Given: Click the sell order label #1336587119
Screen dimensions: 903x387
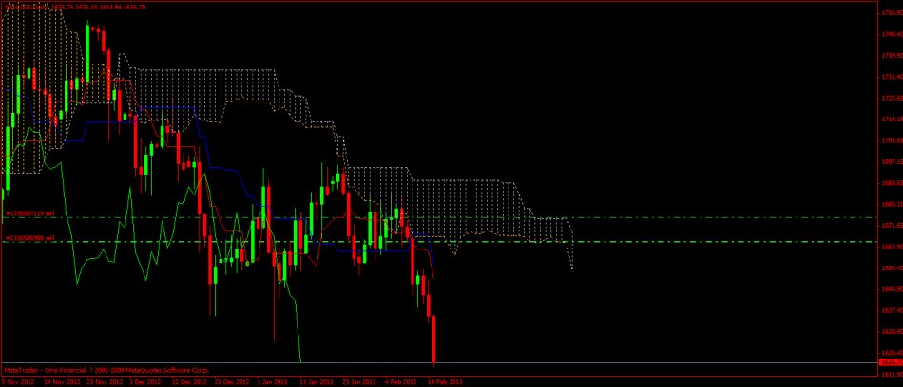Looking at the screenshot, I should 30,215.
